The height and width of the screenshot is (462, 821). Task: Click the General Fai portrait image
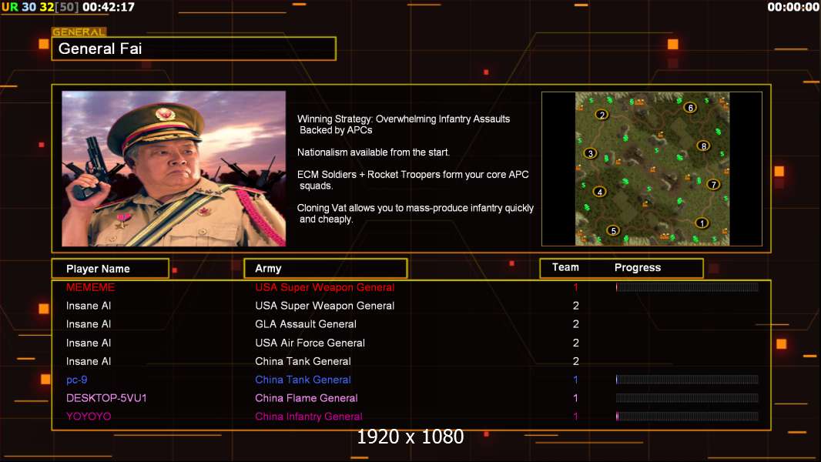click(x=174, y=169)
